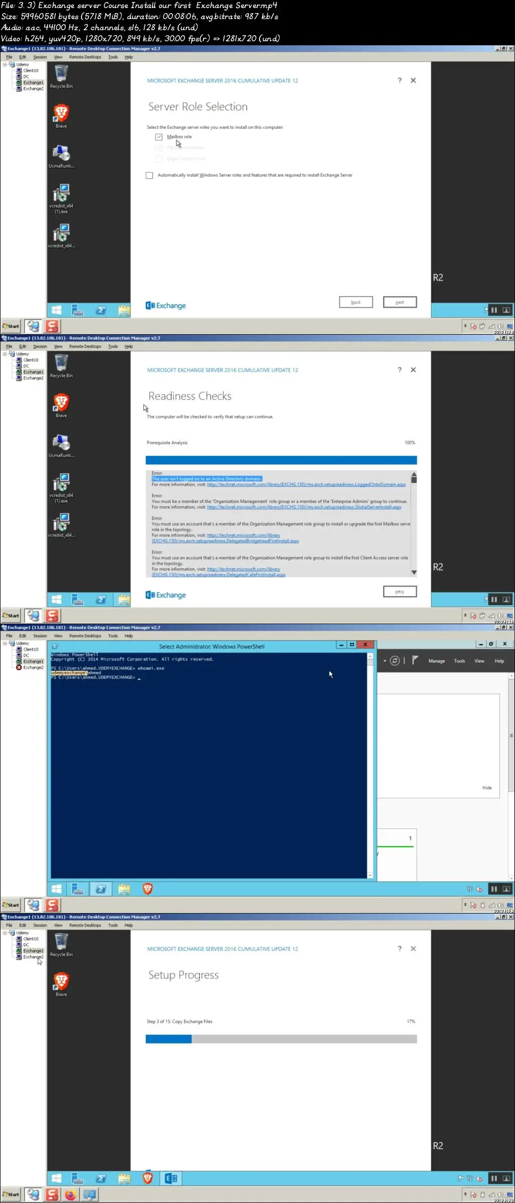Viewport: 515px width, 1203px height.
Task: Open Server Manager in Server Role Selection frame's remote taskbar
Action: (77, 311)
